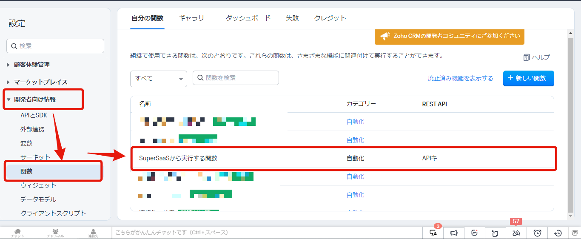Image resolution: width=581 pixels, height=239 pixels.
Task: Open クライアントスクリプト in the settings sidebar
Action: 53,213
